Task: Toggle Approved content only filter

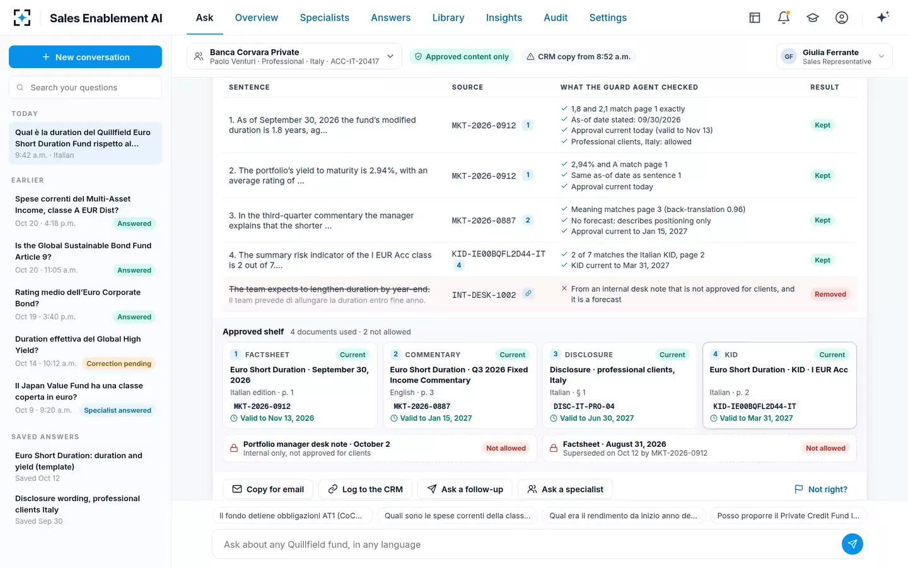Action: (x=461, y=57)
